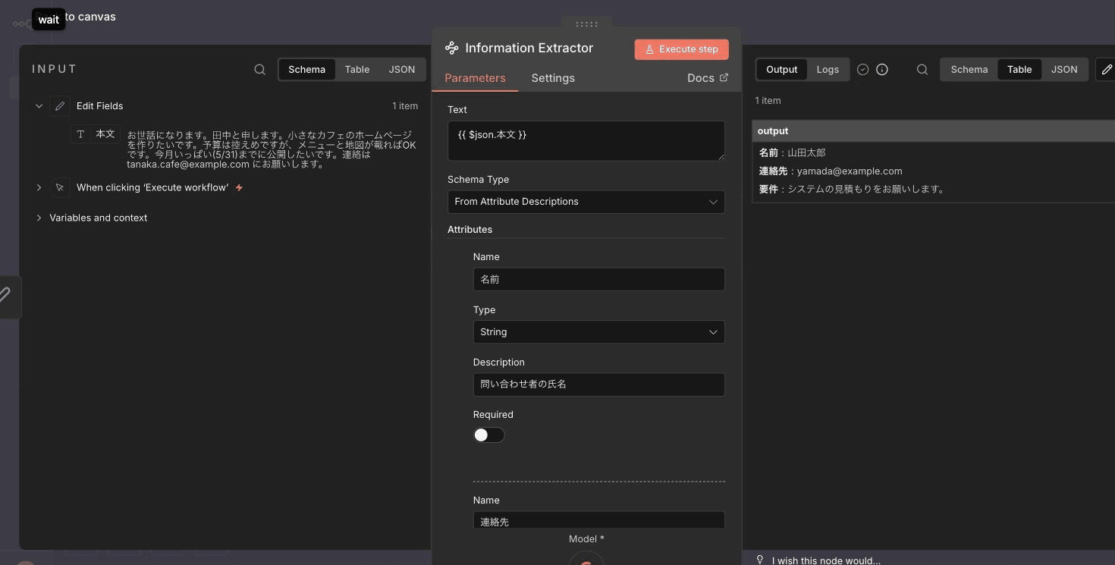Select output Schema view tab
This screenshot has height=565, width=1115.
(969, 69)
